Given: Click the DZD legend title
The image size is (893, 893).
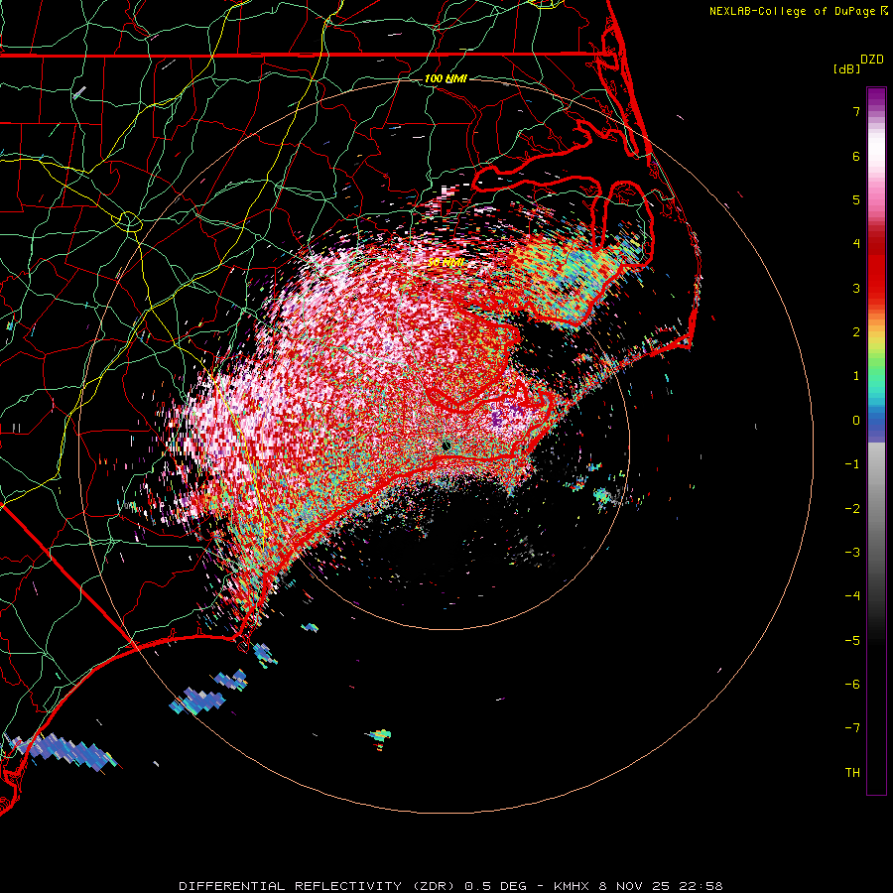Looking at the screenshot, I should (x=872, y=60).
